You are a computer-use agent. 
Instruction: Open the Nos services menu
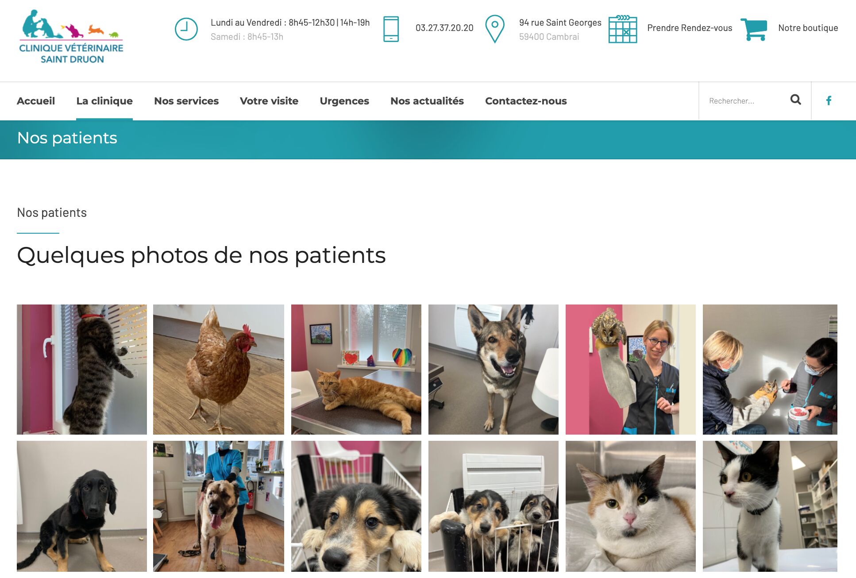pos(186,101)
